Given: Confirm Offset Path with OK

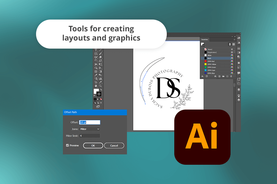Looking at the screenshot, I should 93,145.
